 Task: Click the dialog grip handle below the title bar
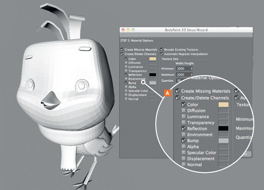[x=122, y=35]
